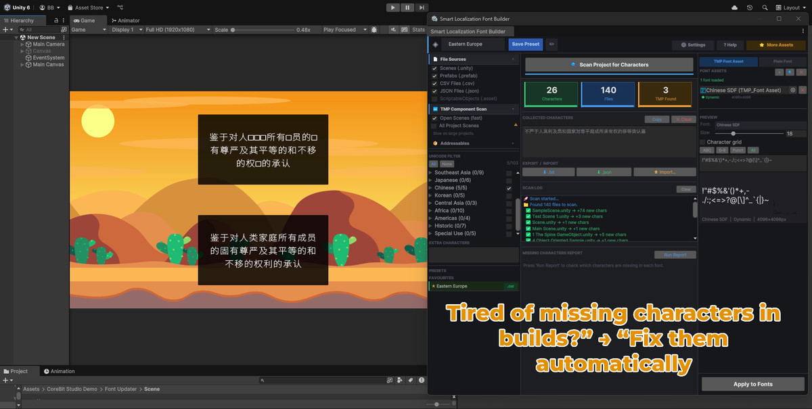The height and width of the screenshot is (409, 812).
Task: Click Apply to Fonts button
Action: [753, 384]
